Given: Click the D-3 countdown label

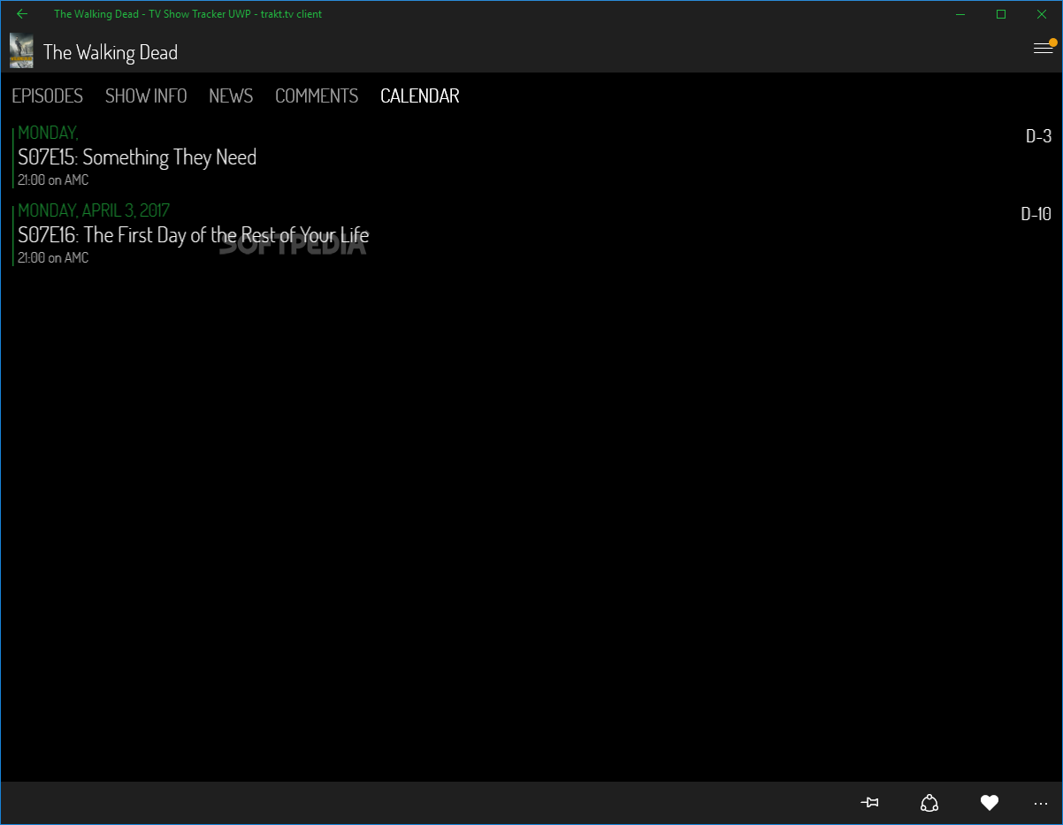Looking at the screenshot, I should (1038, 136).
